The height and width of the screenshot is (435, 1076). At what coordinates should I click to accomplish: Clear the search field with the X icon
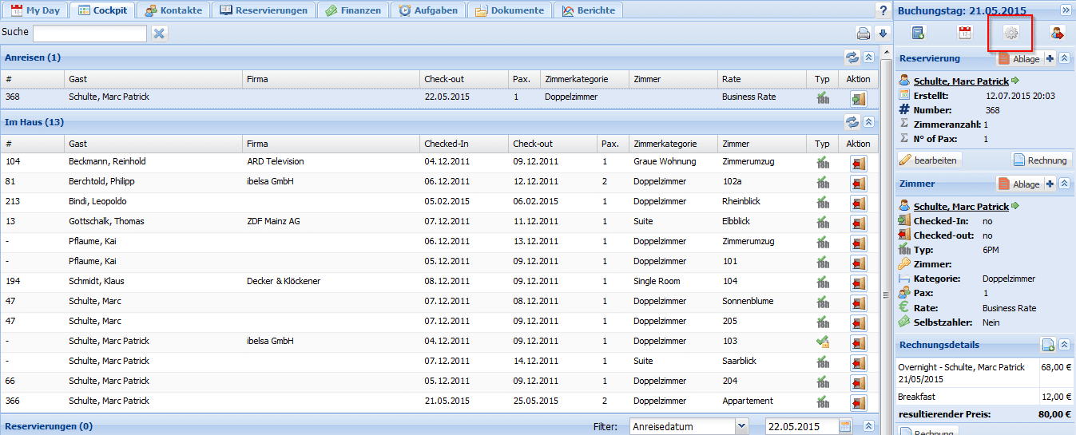[x=159, y=34]
